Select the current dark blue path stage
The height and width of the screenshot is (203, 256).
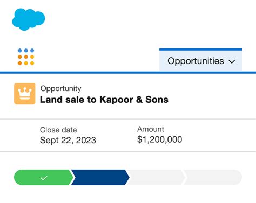click(x=100, y=177)
